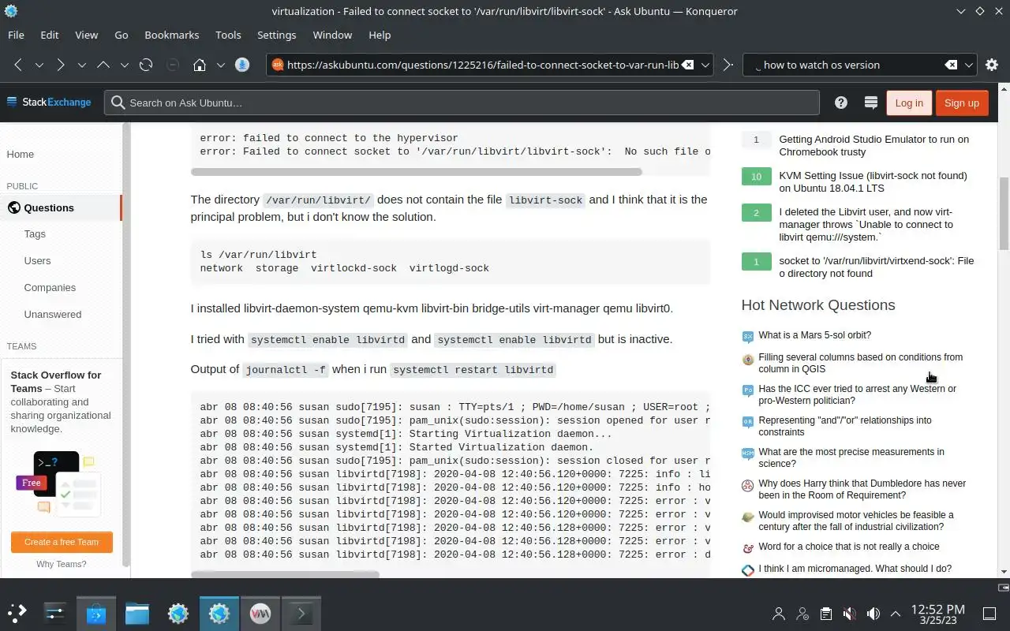Open System Settings from the taskbar
This screenshot has height=631, width=1010.
point(55,612)
